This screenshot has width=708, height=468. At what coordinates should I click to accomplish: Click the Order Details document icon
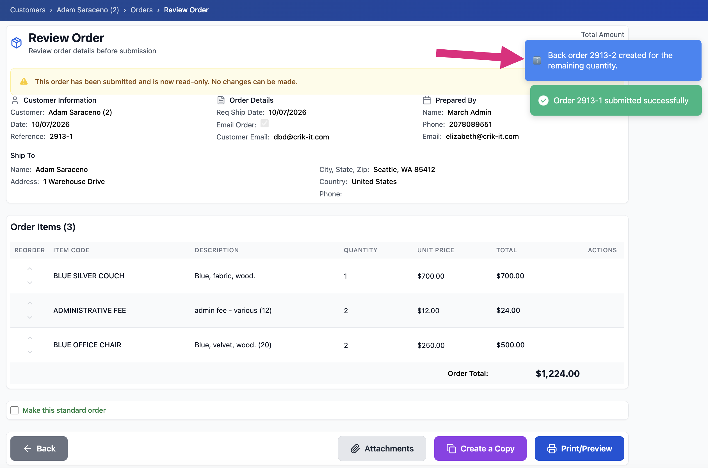[221, 100]
